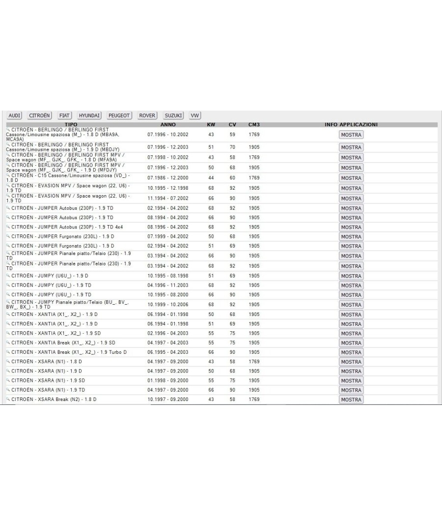Open the HYUNDAI brand tab
The image size is (442, 516).
pyautogui.click(x=89, y=115)
